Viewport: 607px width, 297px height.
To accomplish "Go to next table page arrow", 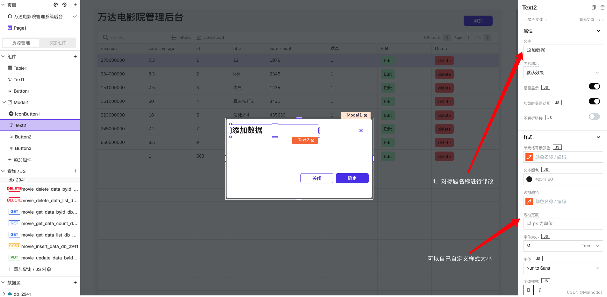I will (x=488, y=38).
